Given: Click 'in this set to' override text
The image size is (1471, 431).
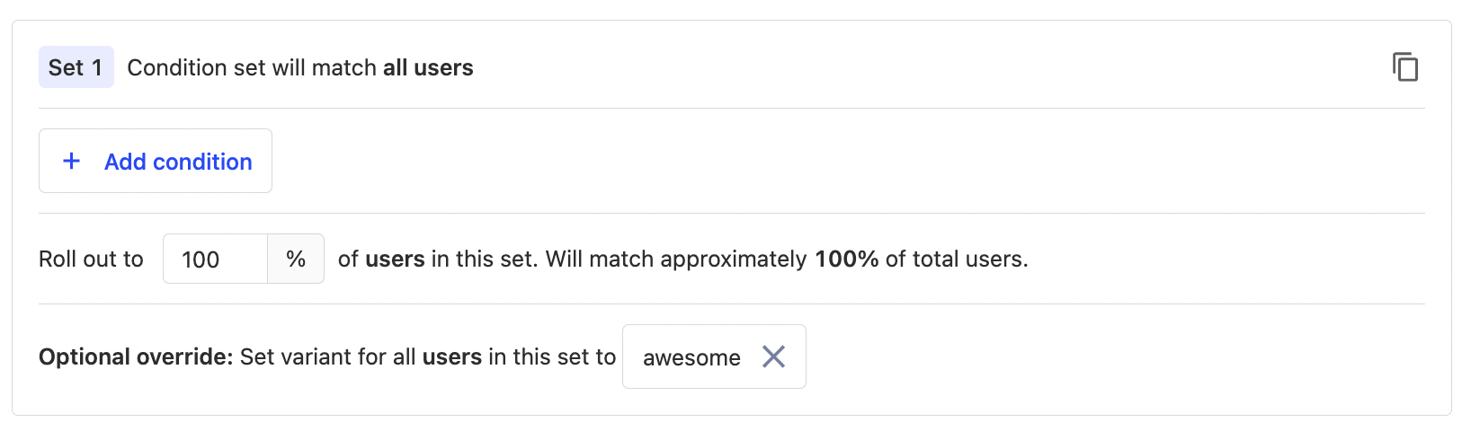Looking at the screenshot, I should point(552,356).
